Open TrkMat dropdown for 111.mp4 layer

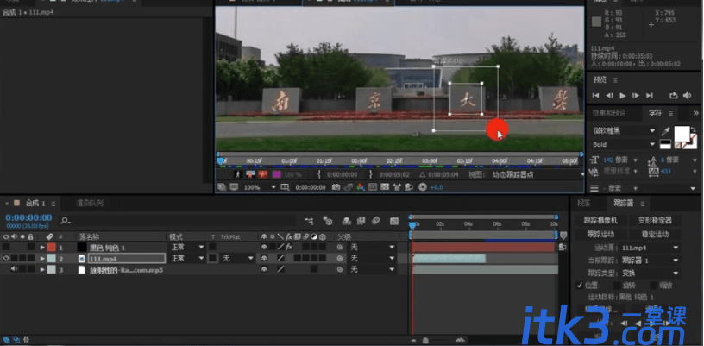point(238,258)
